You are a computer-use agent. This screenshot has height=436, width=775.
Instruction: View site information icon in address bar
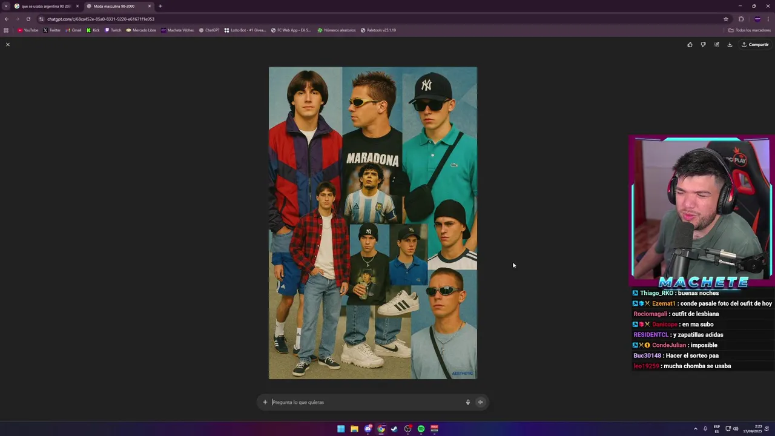(x=41, y=19)
